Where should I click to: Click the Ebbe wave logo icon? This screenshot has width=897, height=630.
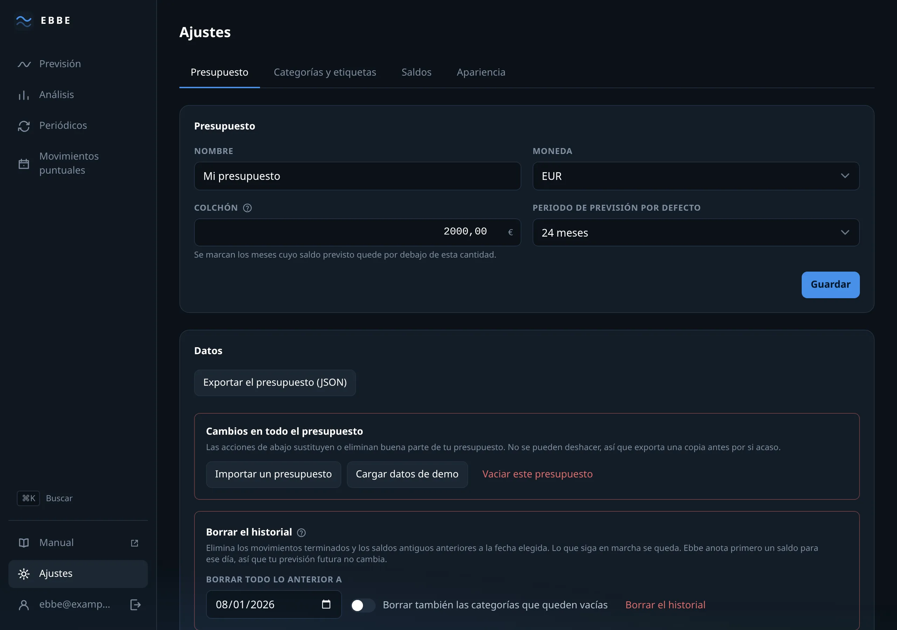coord(23,21)
